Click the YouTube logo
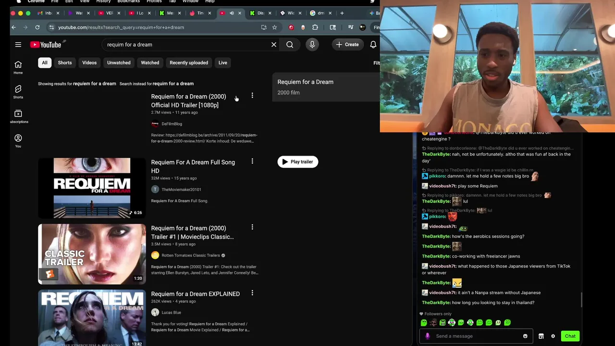The height and width of the screenshot is (346, 615). [x=46, y=45]
